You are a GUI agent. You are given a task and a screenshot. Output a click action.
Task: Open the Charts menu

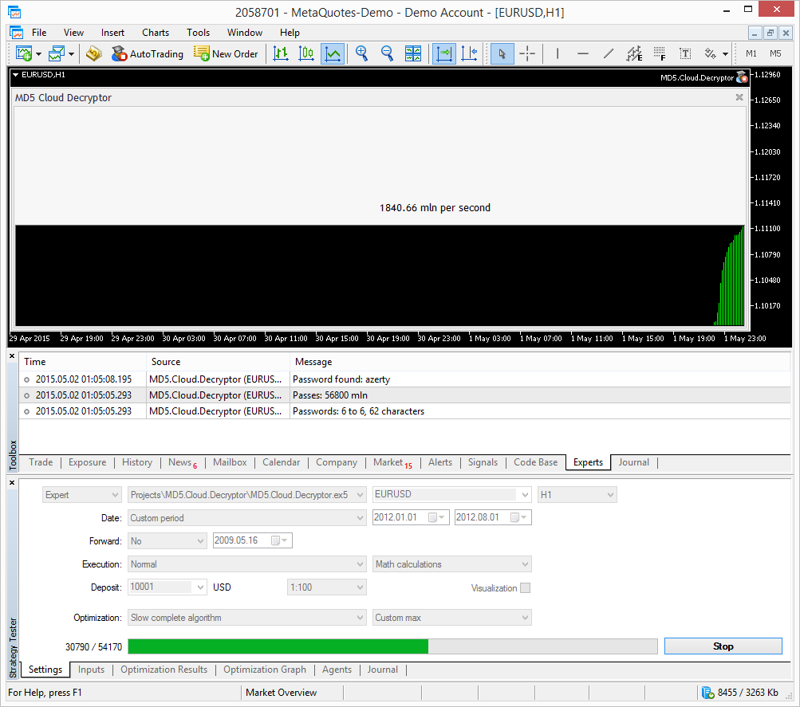point(155,33)
